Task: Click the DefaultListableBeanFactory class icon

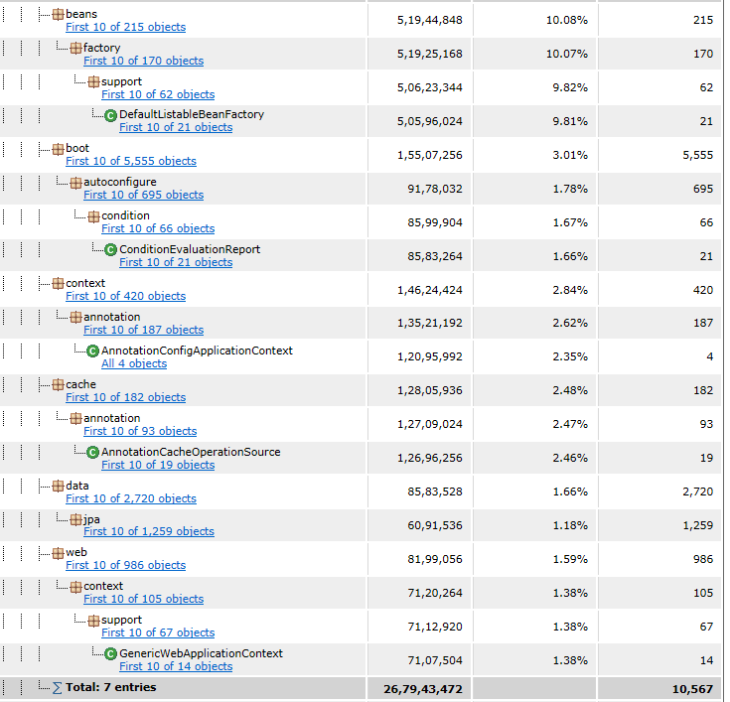Action: [111, 115]
